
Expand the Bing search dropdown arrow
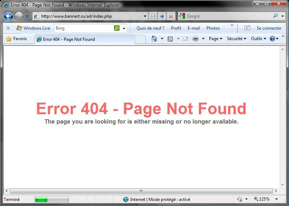tap(124, 28)
